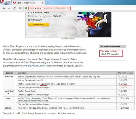Close the Adobe - Flash Player tab
Screen dimensions: 136x119
[x=43, y=3]
